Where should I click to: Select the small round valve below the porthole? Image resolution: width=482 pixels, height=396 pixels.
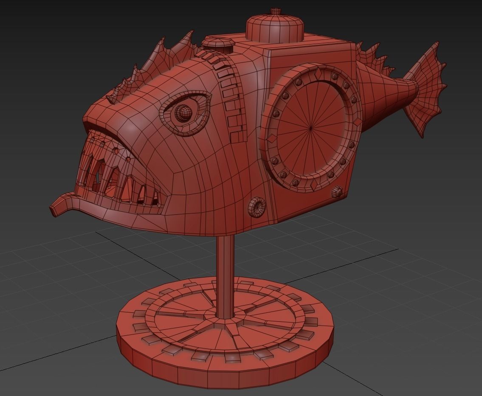pos(257,207)
